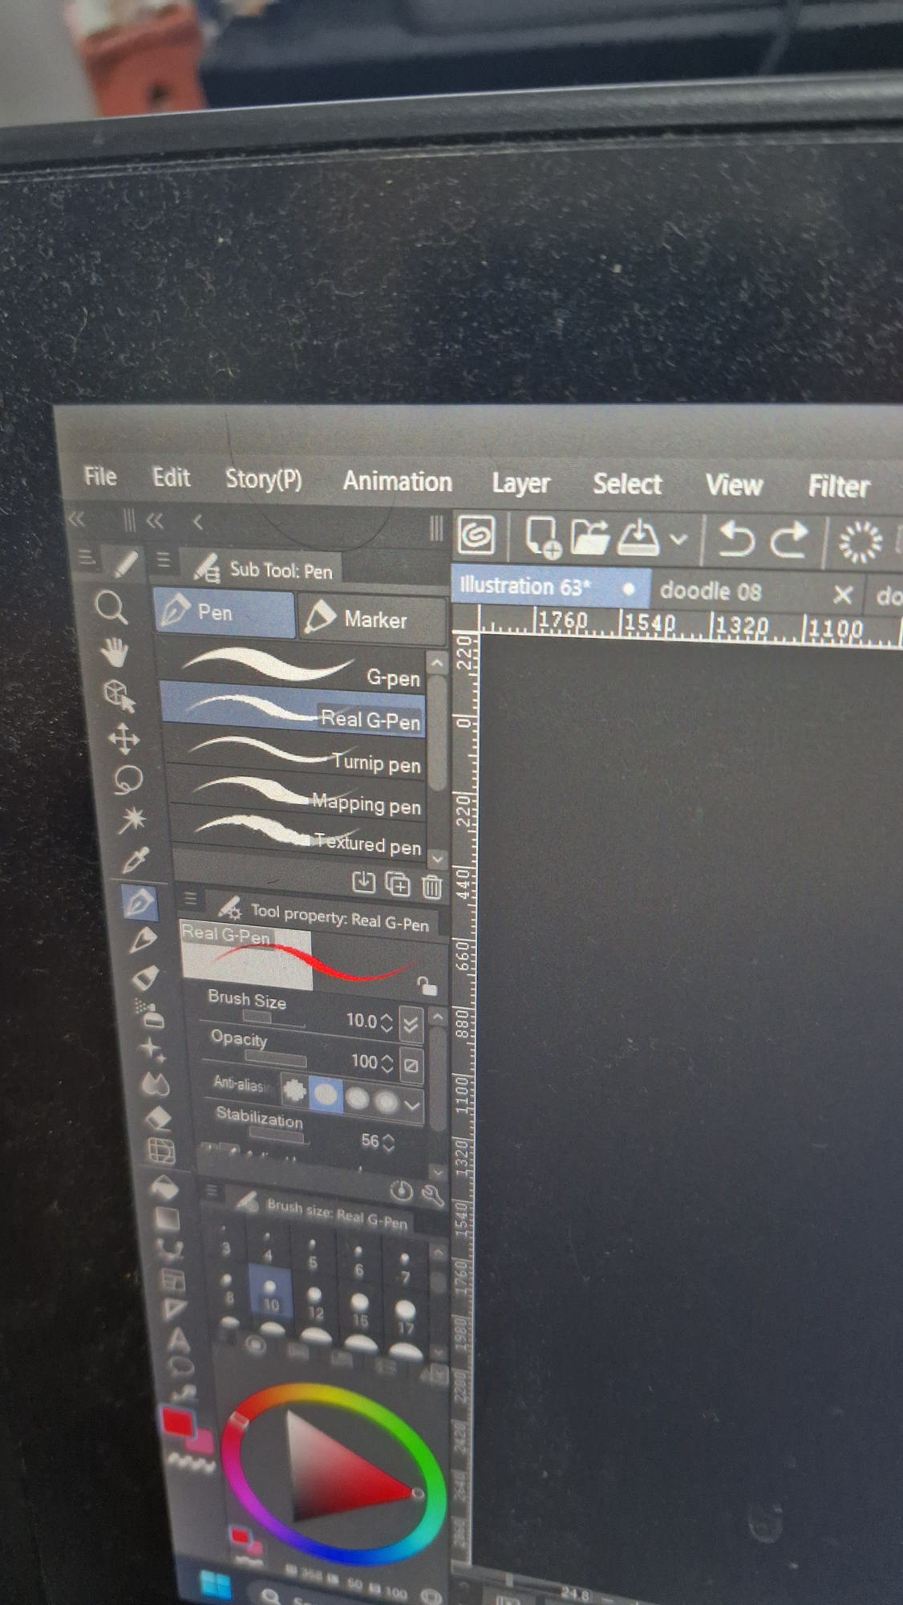The width and height of the screenshot is (903, 1605).
Task: Click the Undo arrow icon
Action: pos(735,539)
